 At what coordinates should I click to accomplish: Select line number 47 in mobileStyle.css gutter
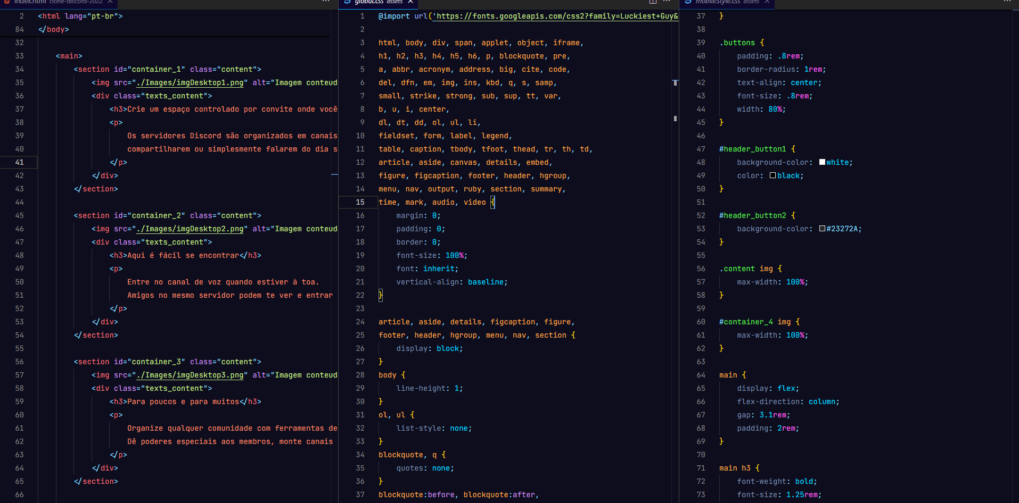[x=701, y=149]
